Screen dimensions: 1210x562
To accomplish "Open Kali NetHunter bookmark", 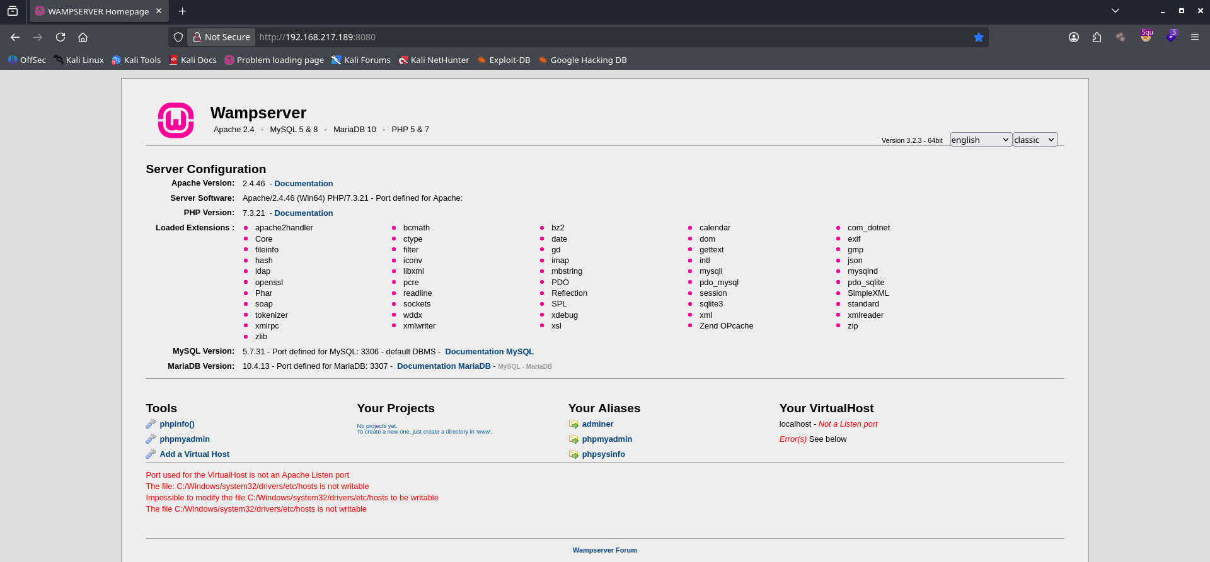I will coord(434,60).
